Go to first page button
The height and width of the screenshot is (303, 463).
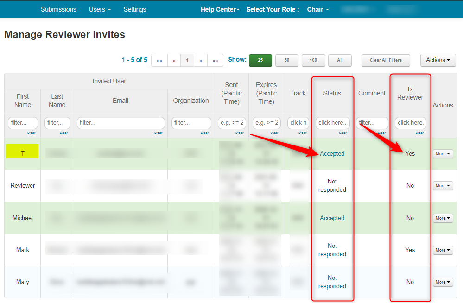[x=159, y=60]
